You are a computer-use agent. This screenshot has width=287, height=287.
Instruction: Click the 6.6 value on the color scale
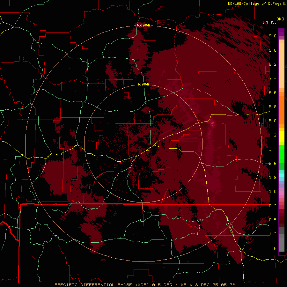coord(273,92)
